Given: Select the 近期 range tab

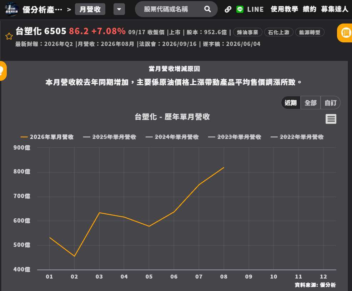Looking at the screenshot, I should click(291, 103).
